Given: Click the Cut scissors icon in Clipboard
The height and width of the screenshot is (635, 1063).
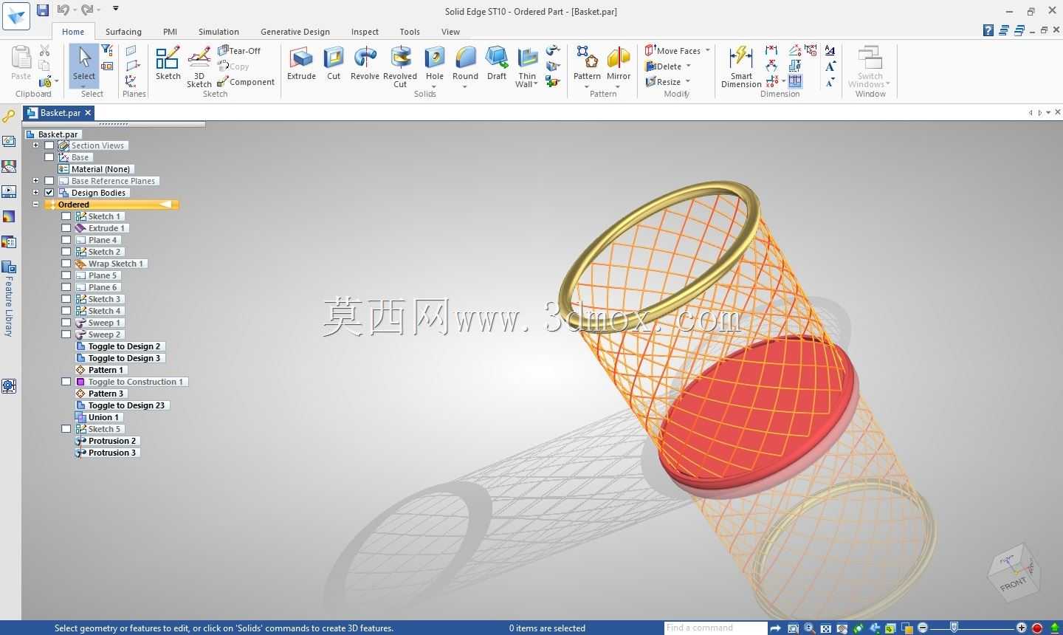Looking at the screenshot, I should pos(44,50).
